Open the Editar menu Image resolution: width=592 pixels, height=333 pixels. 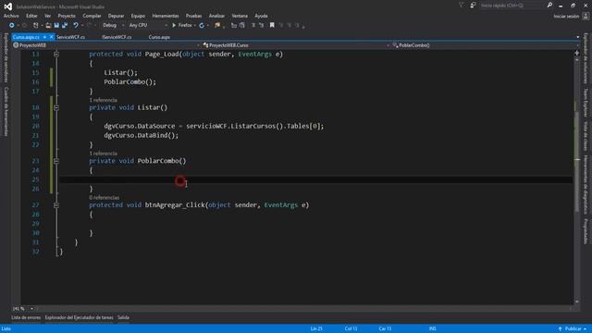coord(31,16)
